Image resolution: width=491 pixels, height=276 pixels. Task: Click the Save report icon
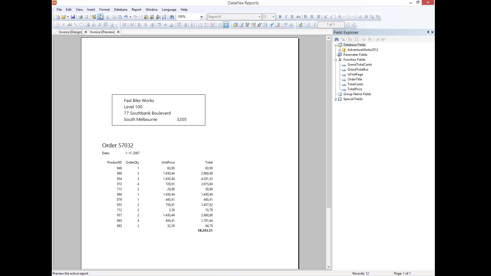point(73,17)
